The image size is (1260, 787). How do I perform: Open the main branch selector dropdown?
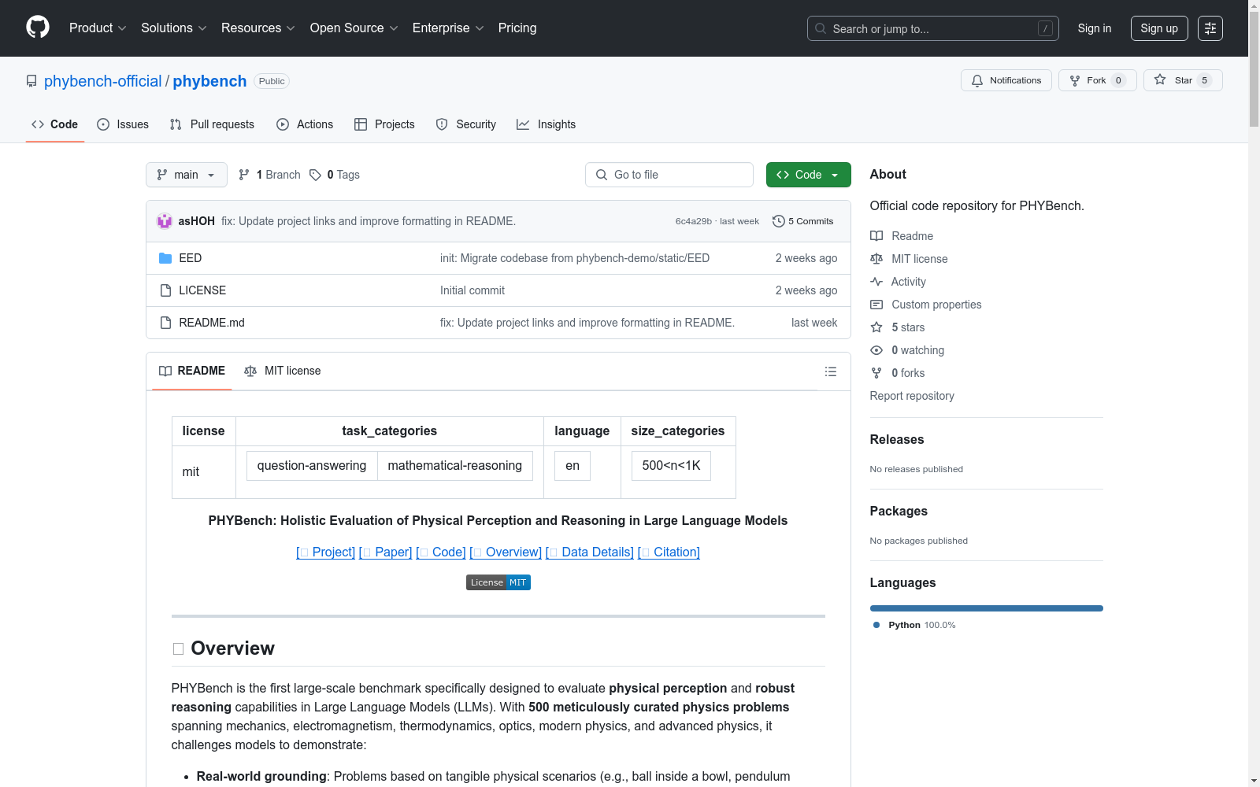(x=187, y=175)
